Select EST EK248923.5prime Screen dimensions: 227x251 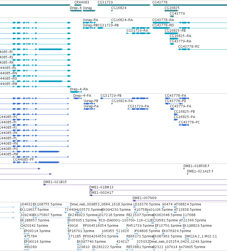[83, 215]
